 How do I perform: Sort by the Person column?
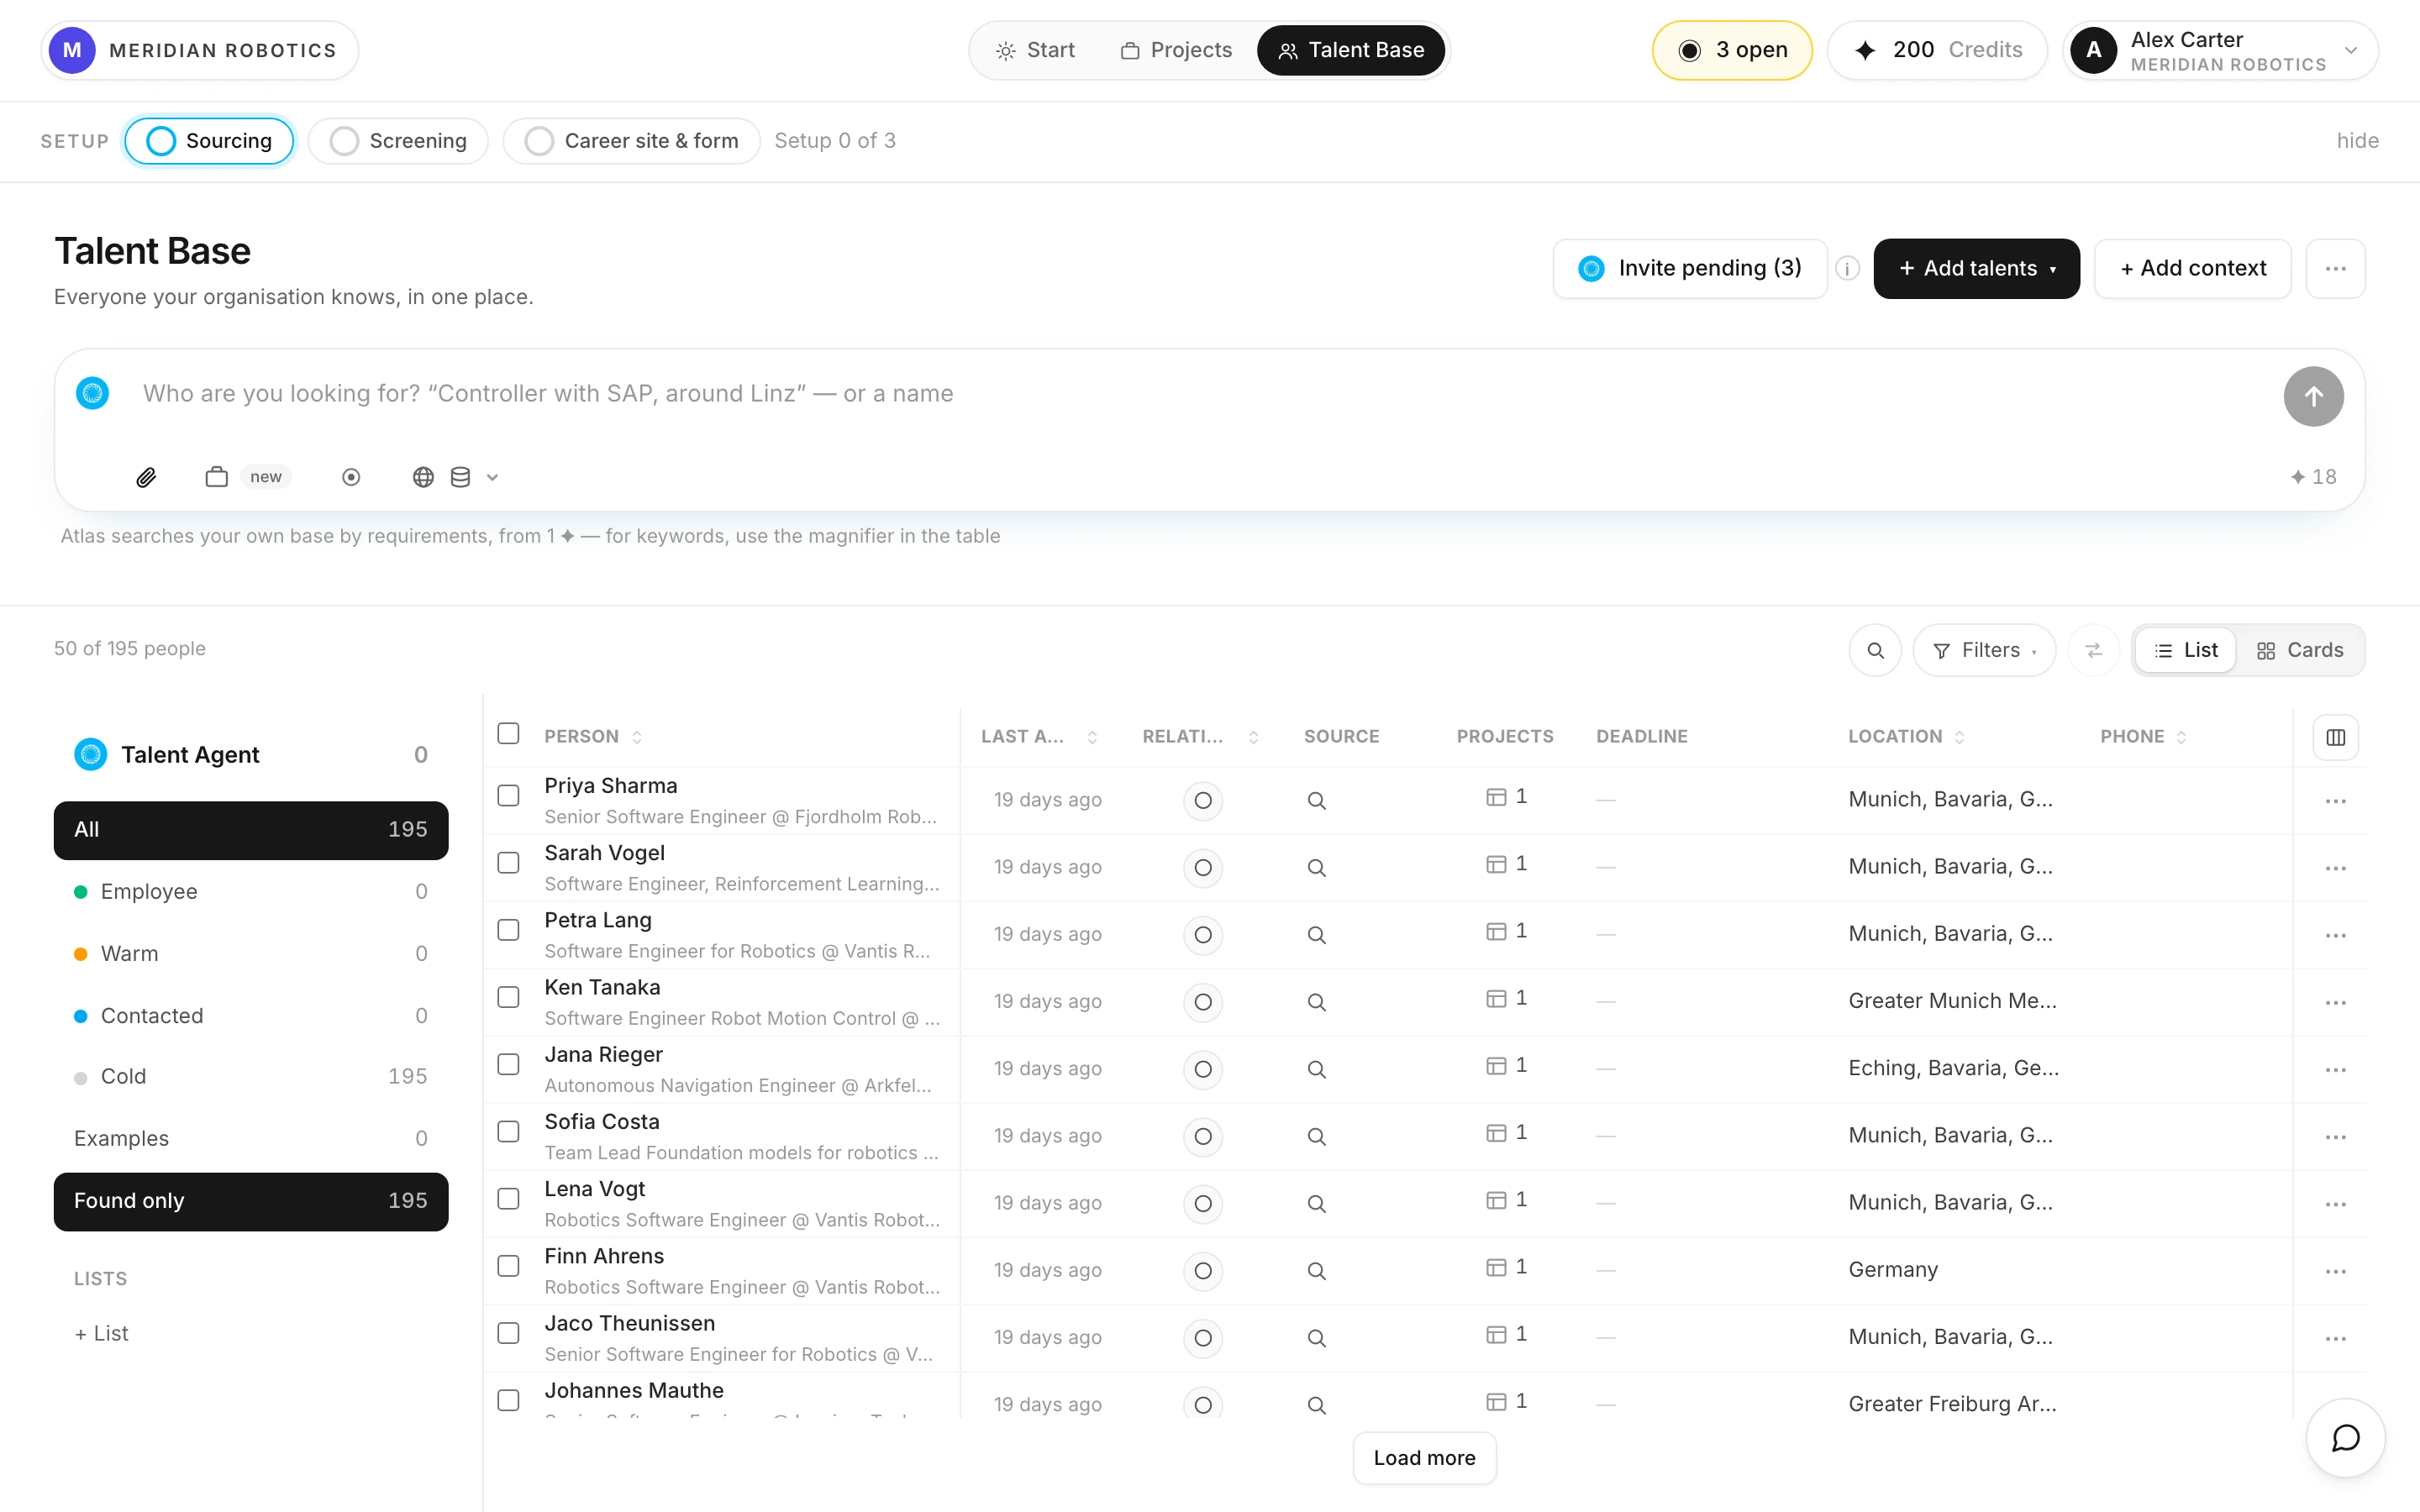point(593,737)
